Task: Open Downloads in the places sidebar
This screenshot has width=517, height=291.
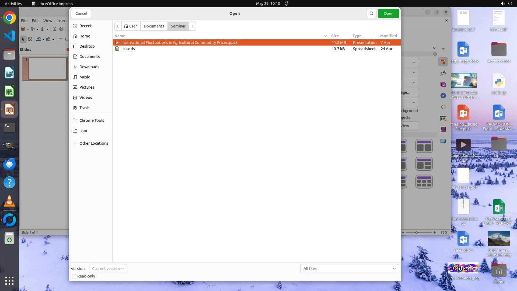Action: (x=89, y=67)
